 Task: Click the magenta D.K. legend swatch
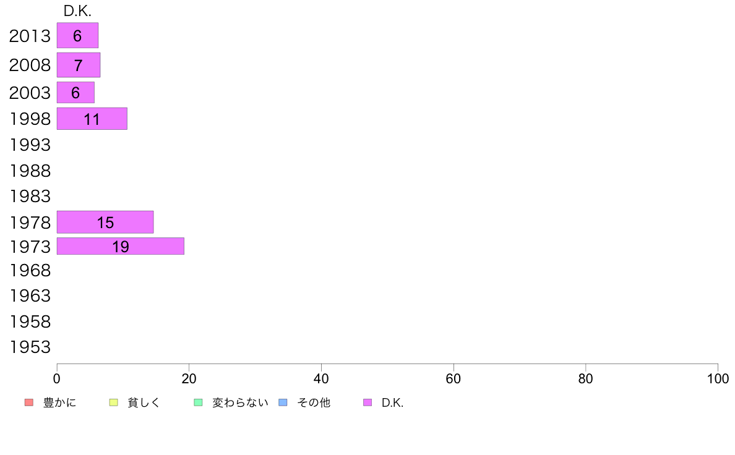click(x=367, y=402)
